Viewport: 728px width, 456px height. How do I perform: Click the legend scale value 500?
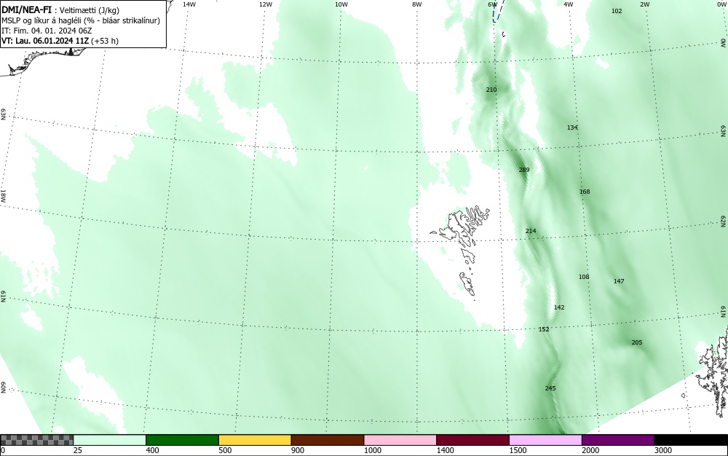pos(225,450)
